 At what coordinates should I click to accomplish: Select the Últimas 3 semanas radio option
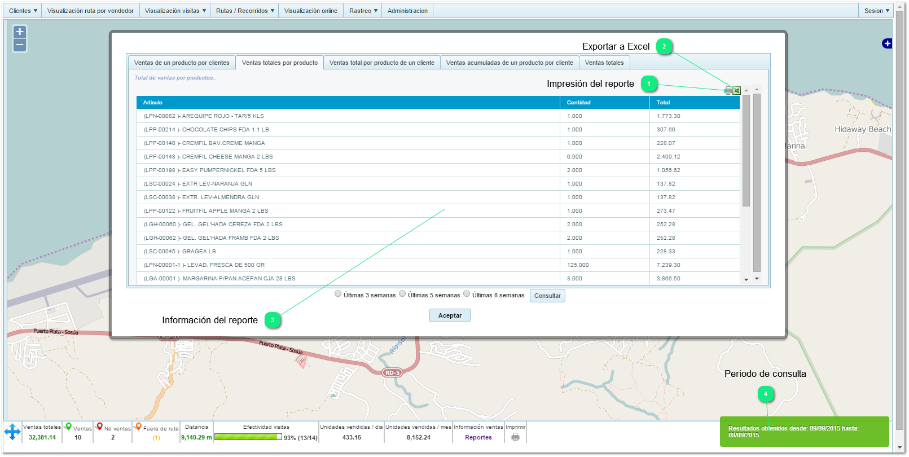338,294
